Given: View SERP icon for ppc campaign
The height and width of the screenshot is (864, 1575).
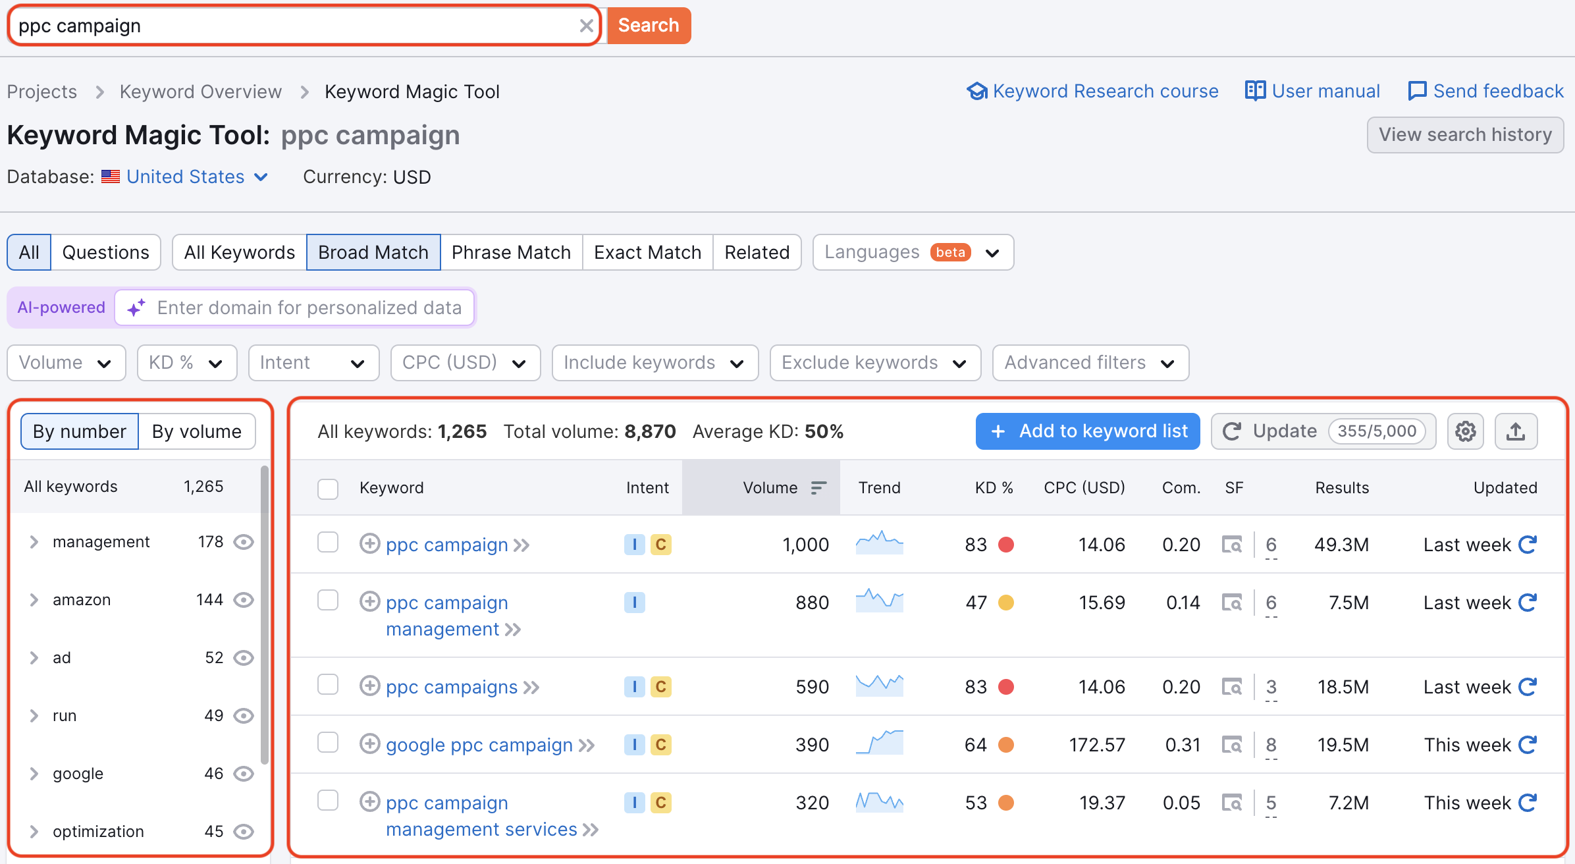Looking at the screenshot, I should (x=1232, y=545).
